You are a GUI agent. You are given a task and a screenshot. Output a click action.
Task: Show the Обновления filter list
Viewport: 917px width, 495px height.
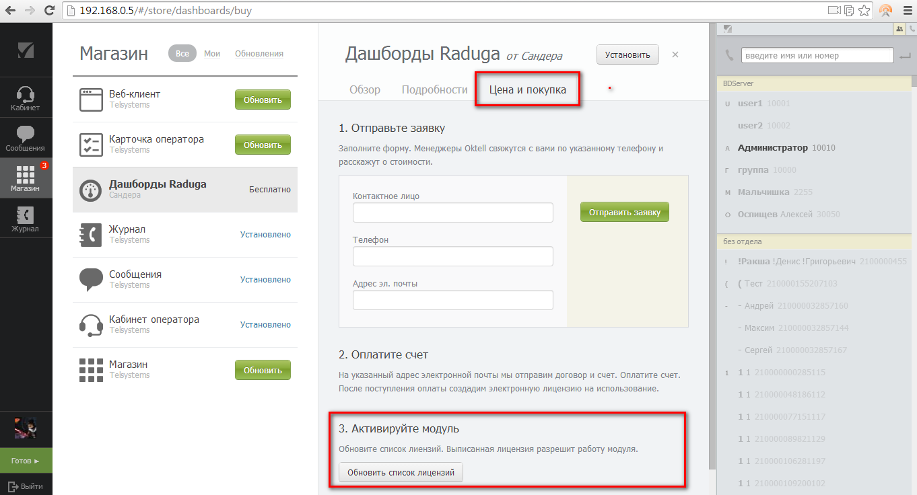(x=259, y=54)
